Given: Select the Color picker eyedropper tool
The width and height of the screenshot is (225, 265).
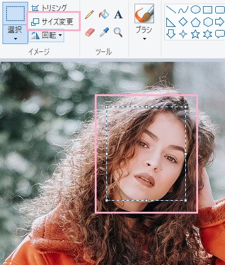Looking at the screenshot, I should tap(104, 32).
